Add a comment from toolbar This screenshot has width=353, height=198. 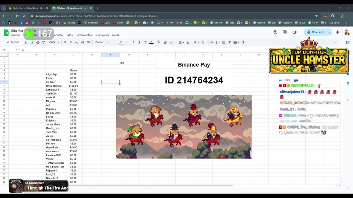[x=218, y=42]
